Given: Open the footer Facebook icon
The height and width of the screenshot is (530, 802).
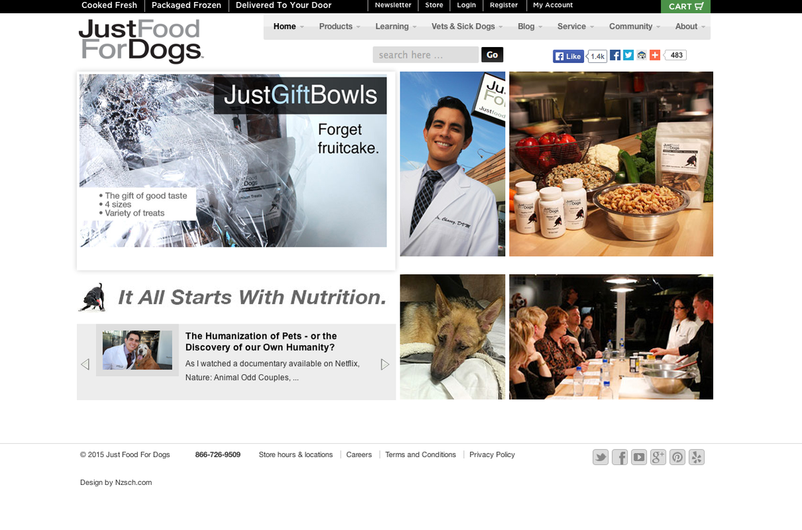Looking at the screenshot, I should click(x=620, y=457).
